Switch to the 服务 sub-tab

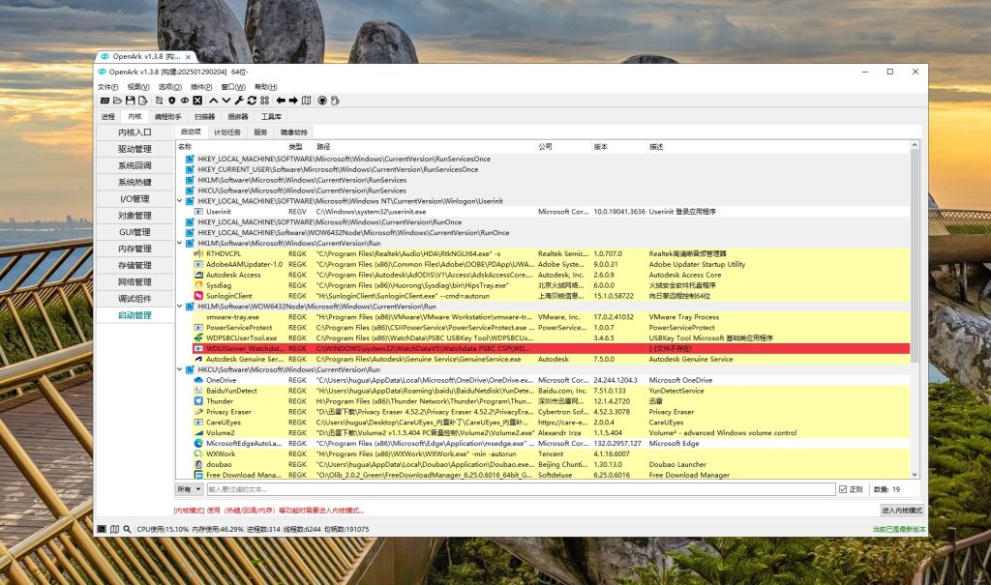click(x=260, y=132)
